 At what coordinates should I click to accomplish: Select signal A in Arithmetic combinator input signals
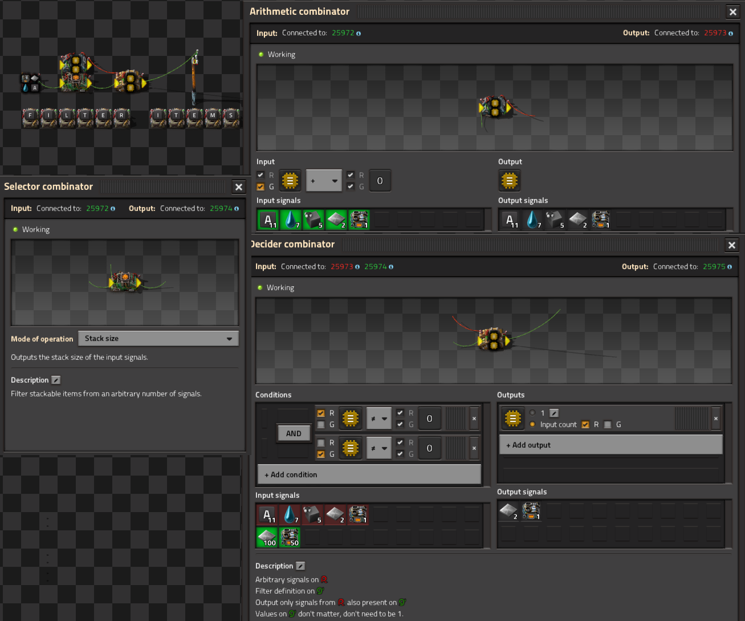coord(268,220)
